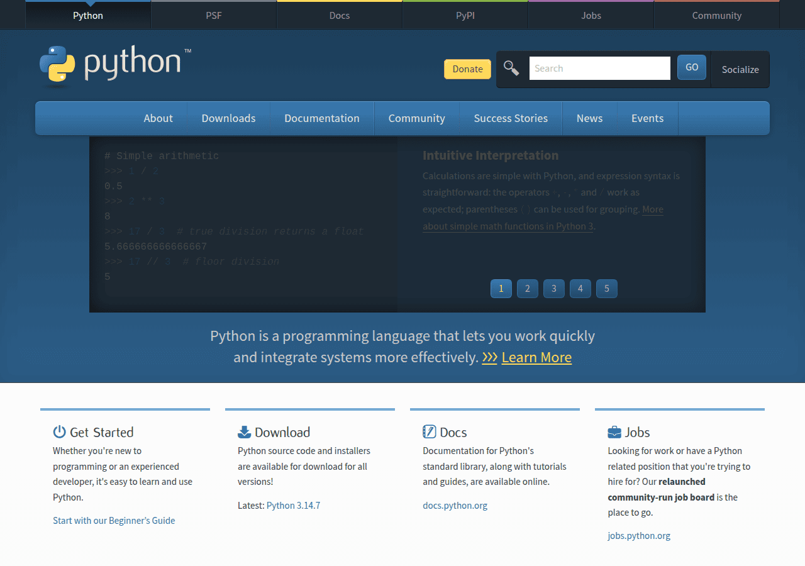Click 'relaunched community-run job board' text
The image size is (805, 566).
click(x=660, y=489)
